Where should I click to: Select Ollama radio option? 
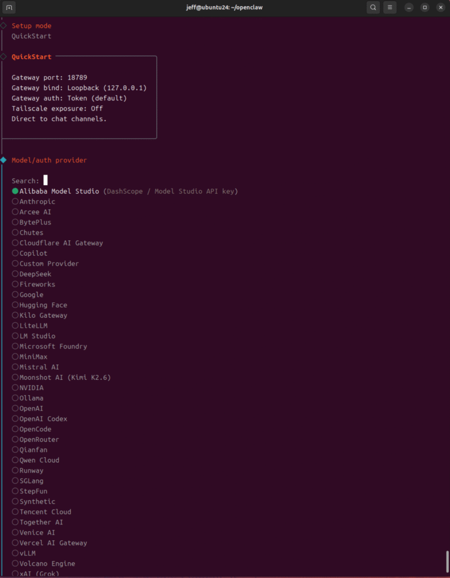(15, 398)
